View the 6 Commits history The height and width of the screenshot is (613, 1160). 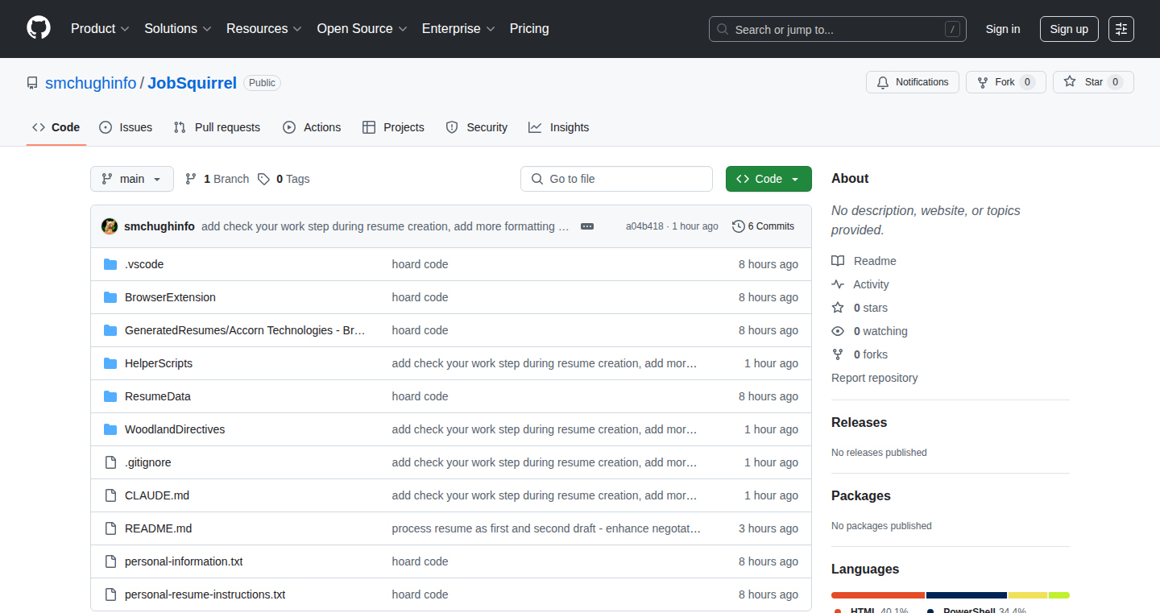764,226
